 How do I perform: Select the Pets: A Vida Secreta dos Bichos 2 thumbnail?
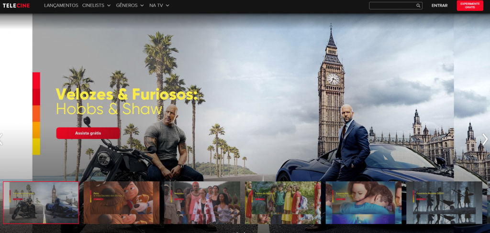pos(122,203)
